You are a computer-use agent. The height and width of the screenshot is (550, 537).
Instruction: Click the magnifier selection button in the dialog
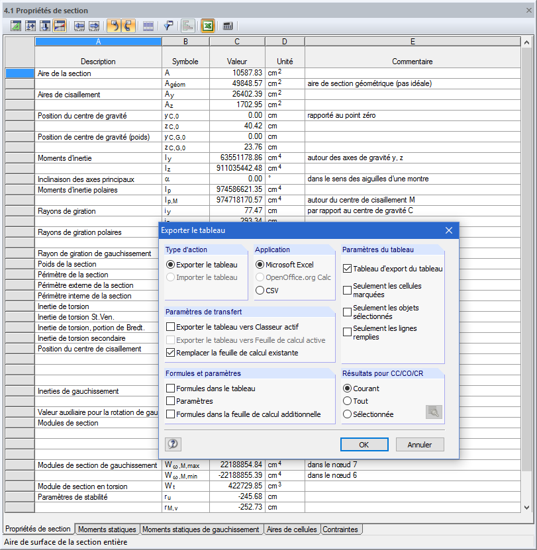coord(434,412)
